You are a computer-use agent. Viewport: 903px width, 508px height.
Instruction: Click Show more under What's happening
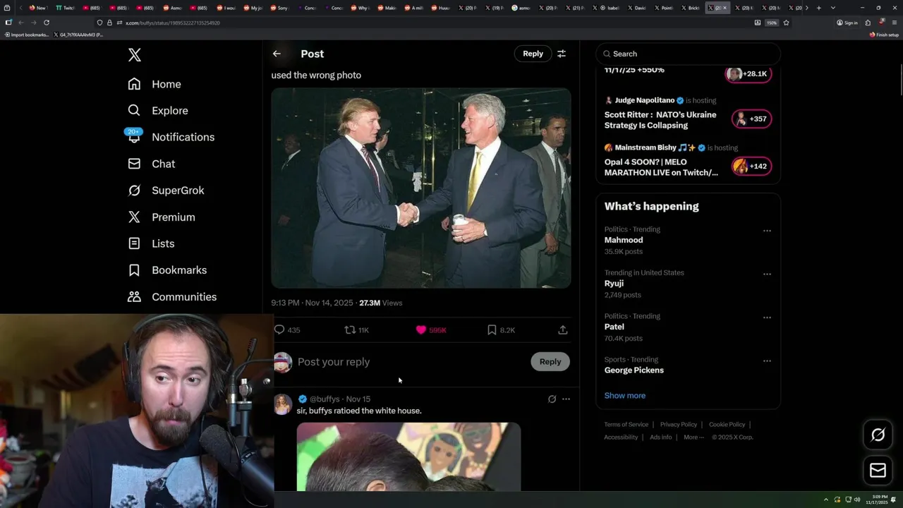[x=625, y=396]
